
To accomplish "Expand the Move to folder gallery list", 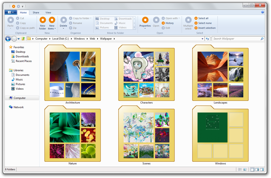I will click(x=135, y=28).
